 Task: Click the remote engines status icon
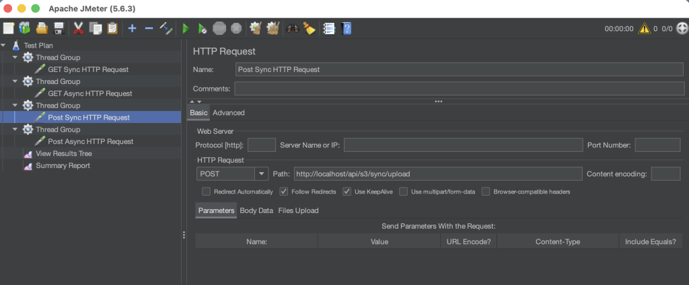point(682,28)
